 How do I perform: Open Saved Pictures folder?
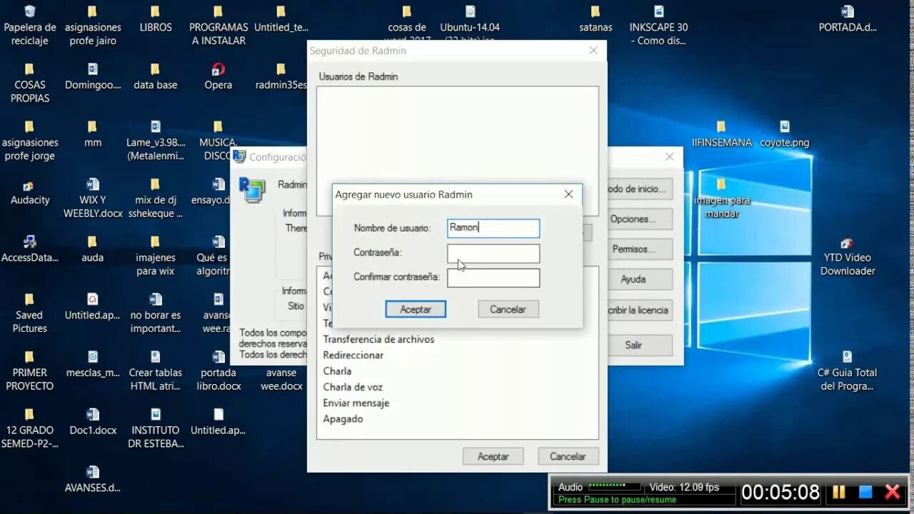click(x=29, y=314)
